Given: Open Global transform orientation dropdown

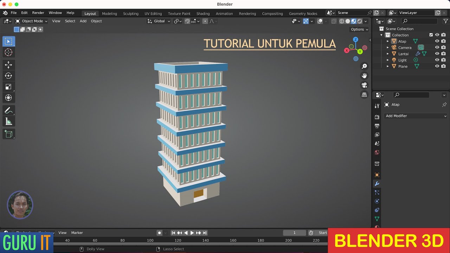Looking at the screenshot, I should 159,21.
